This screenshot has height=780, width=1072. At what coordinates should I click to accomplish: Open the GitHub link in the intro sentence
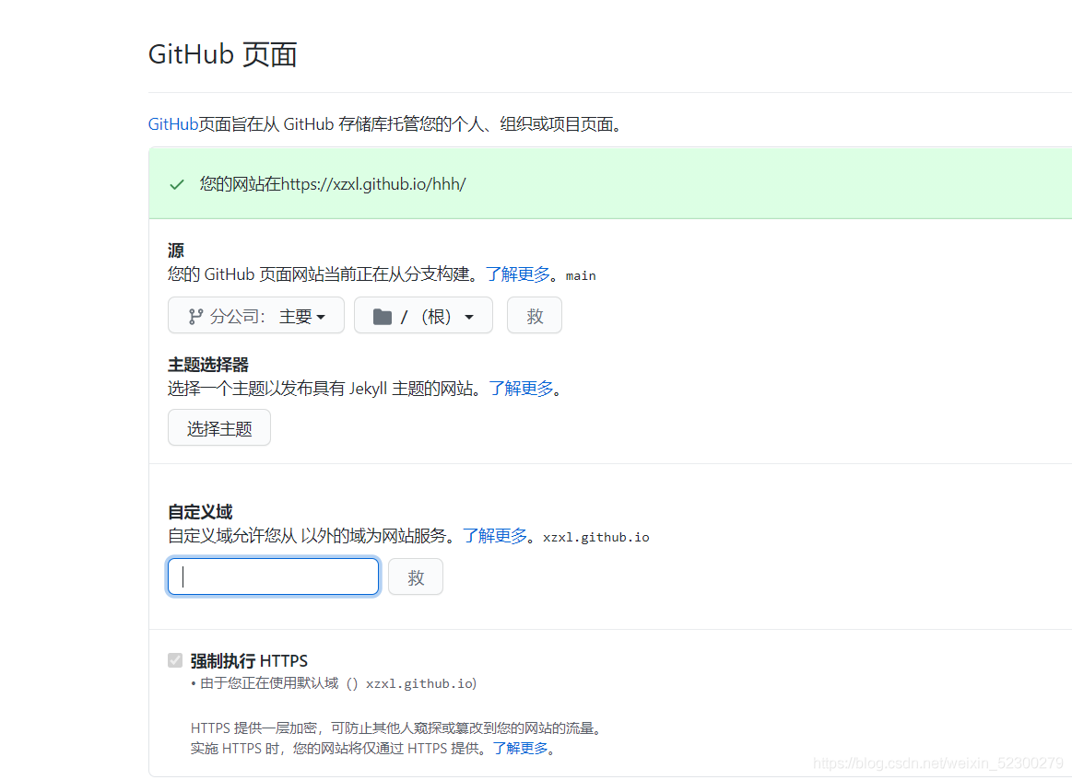[x=173, y=124]
